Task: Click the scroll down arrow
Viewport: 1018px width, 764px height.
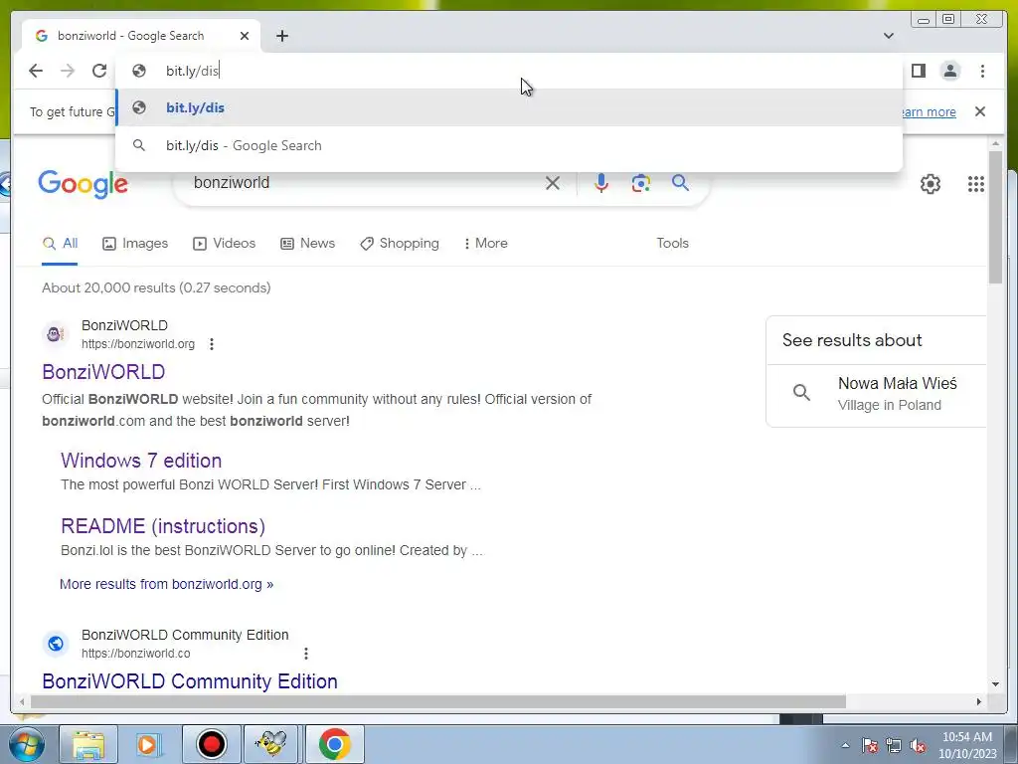Action: [995, 684]
